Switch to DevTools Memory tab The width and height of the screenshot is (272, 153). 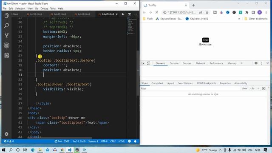pos(232,63)
